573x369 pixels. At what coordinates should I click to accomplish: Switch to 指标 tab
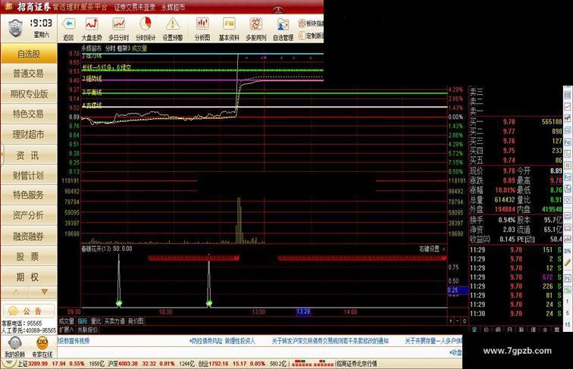tap(83, 321)
